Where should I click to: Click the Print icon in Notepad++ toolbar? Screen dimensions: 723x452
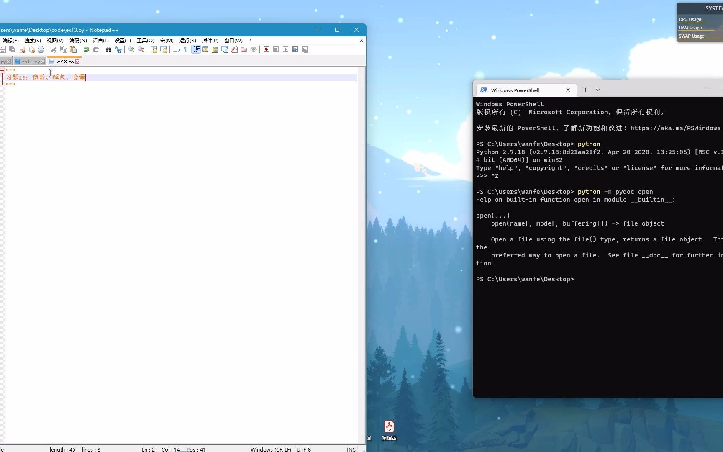coord(41,49)
